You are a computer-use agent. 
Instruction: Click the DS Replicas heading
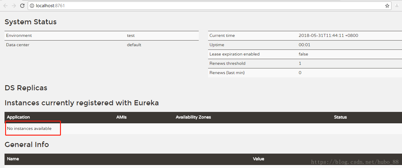(26, 88)
